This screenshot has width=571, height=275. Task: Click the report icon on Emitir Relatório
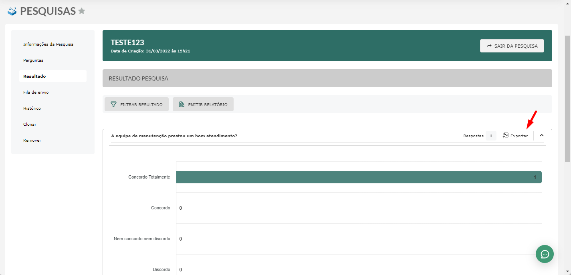point(182,104)
